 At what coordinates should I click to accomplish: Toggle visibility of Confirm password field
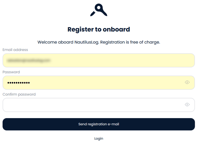pyautogui.click(x=187, y=105)
